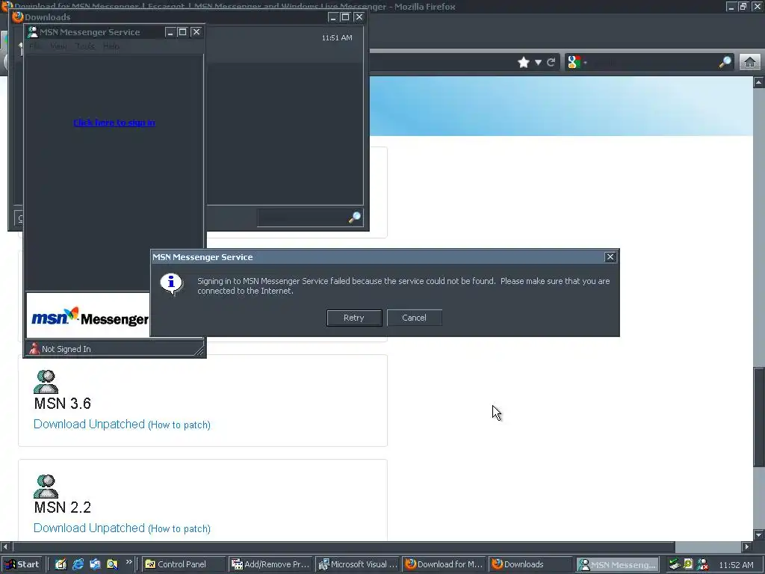Launch Outlook Express from quick launch
The height and width of the screenshot is (574, 765).
(x=95, y=564)
